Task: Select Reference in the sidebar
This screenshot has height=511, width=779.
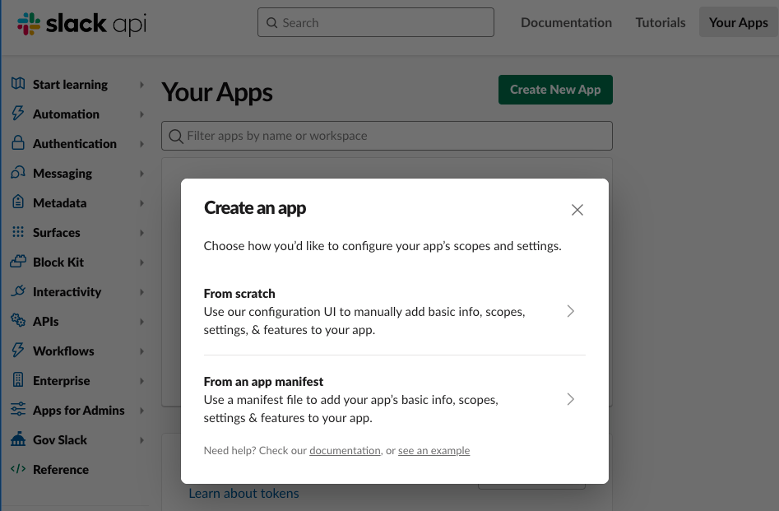Action: 61,469
